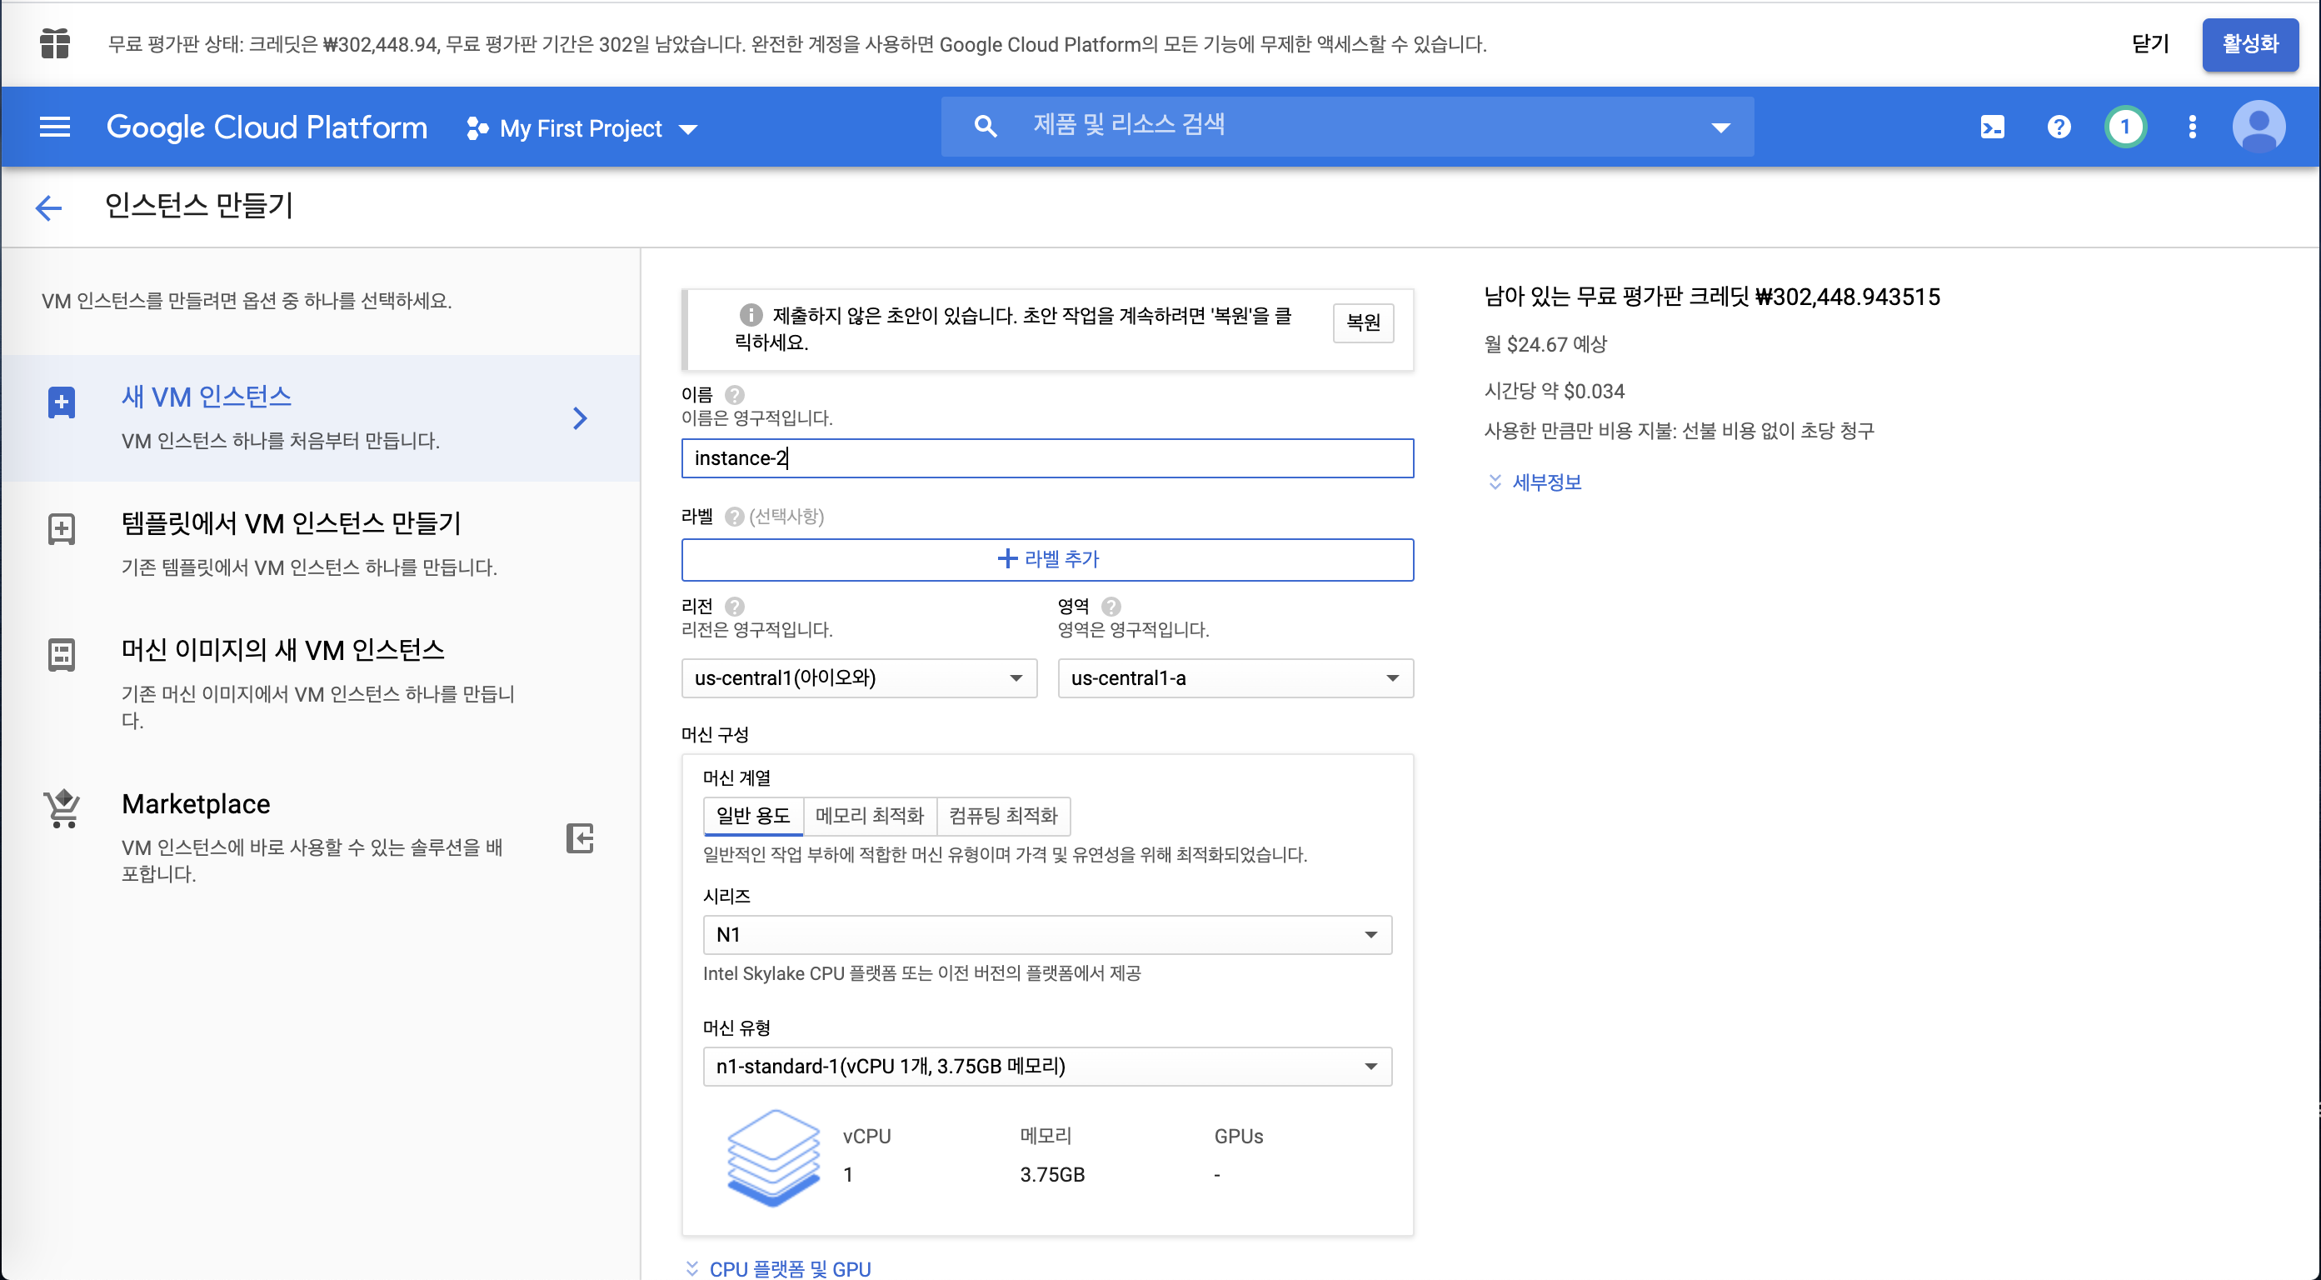
Task: Open the help question mark icon
Action: (x=2058, y=126)
